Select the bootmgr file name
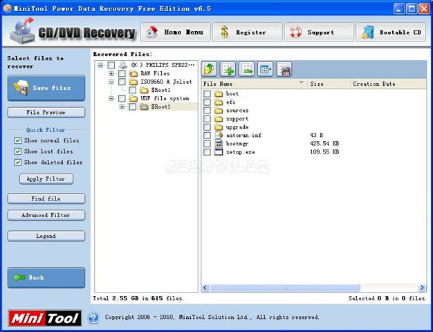Viewport: 433px width, 332px height. (237, 144)
